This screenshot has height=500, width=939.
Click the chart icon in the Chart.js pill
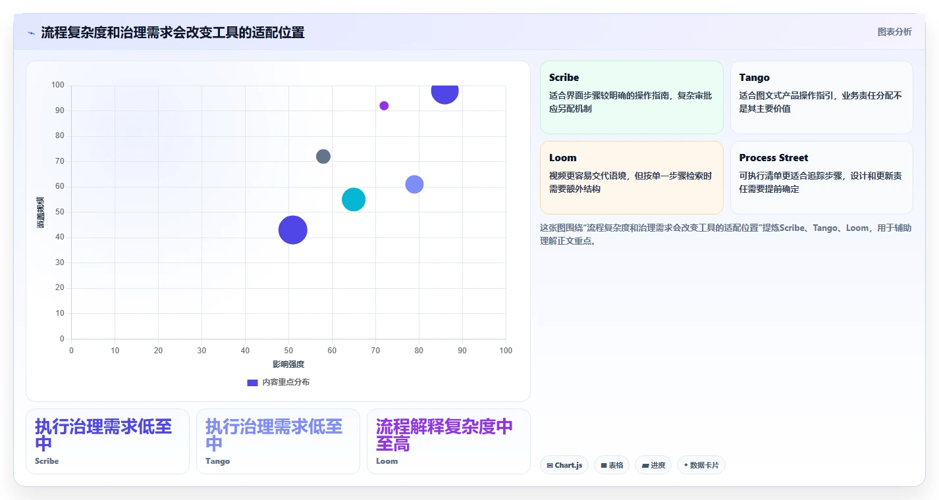tap(550, 465)
